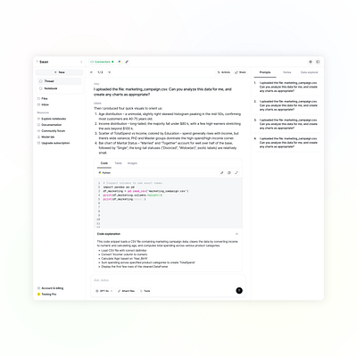Collapse the Code explanation section
The width and height of the screenshot is (357, 357).
237,234
